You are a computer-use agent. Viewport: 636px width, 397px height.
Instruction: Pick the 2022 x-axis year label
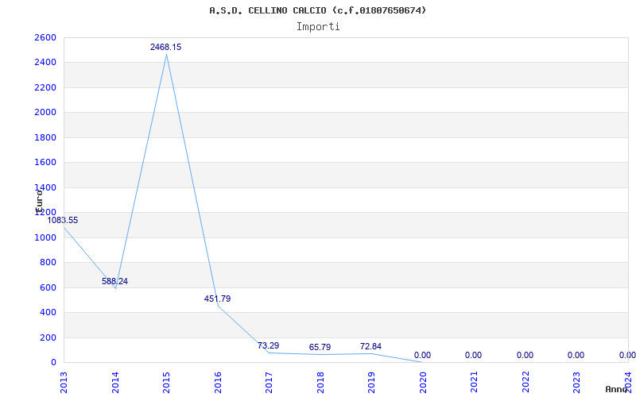click(x=525, y=383)
